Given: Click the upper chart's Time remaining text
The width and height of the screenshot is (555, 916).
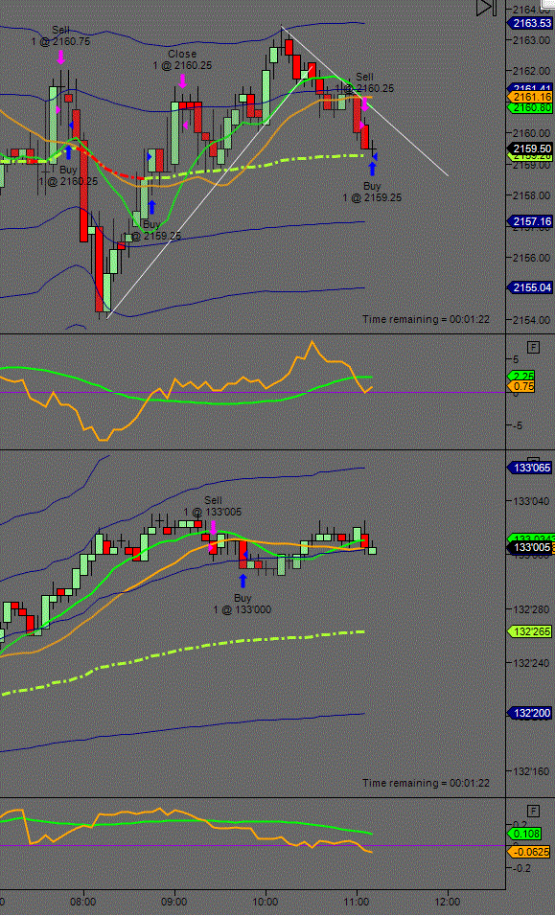Looking at the screenshot, I should click(x=426, y=319).
